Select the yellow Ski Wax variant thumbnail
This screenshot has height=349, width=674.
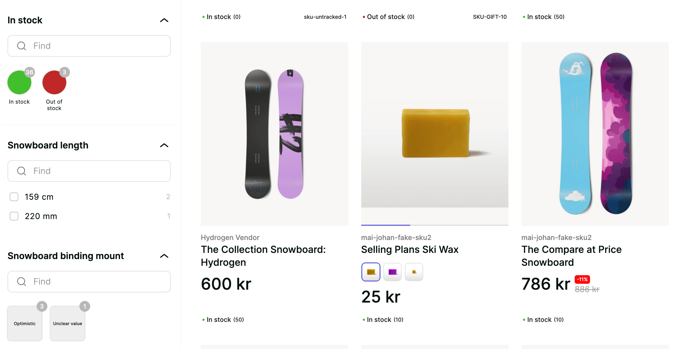pyautogui.click(x=371, y=272)
